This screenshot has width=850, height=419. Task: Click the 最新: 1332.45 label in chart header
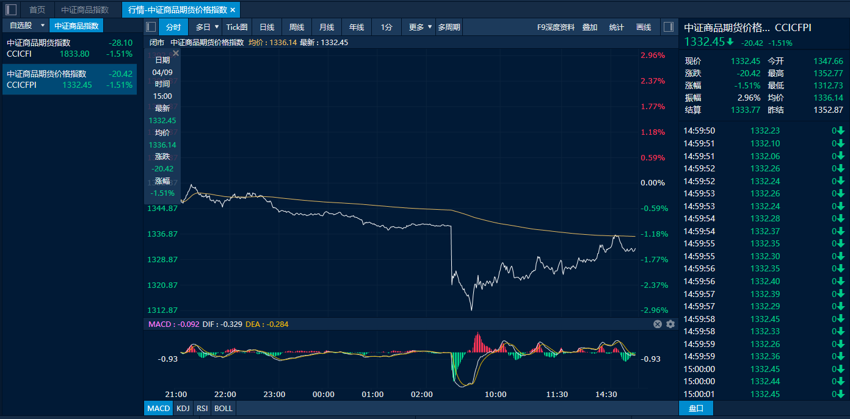coord(324,43)
